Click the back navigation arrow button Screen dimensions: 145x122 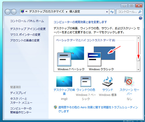tap(8, 12)
